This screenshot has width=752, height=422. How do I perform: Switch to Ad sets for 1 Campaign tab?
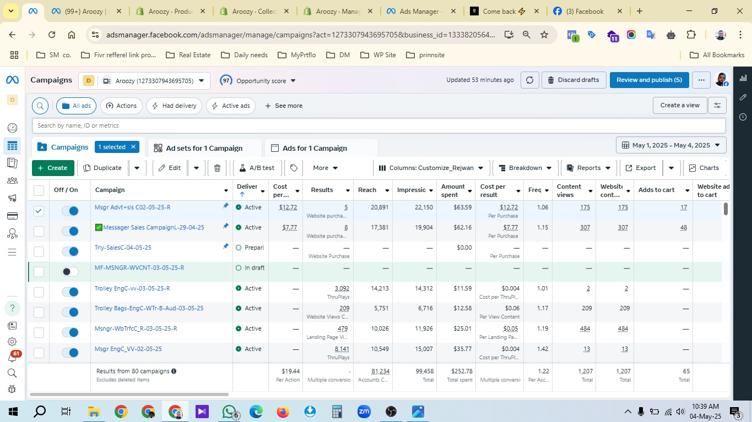204,148
